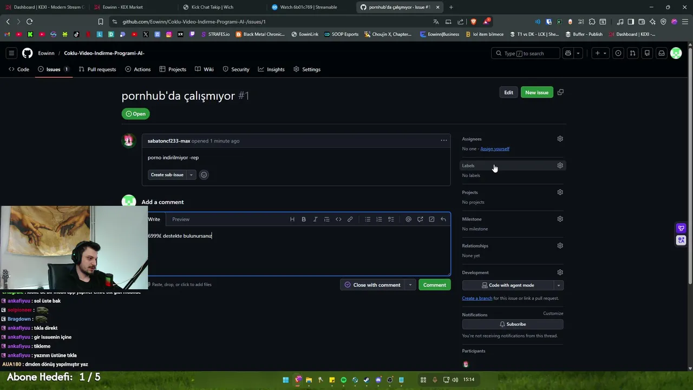Image resolution: width=693 pixels, height=390 pixels.
Task: Expand Code with agent mode dropdown
Action: (x=558, y=285)
